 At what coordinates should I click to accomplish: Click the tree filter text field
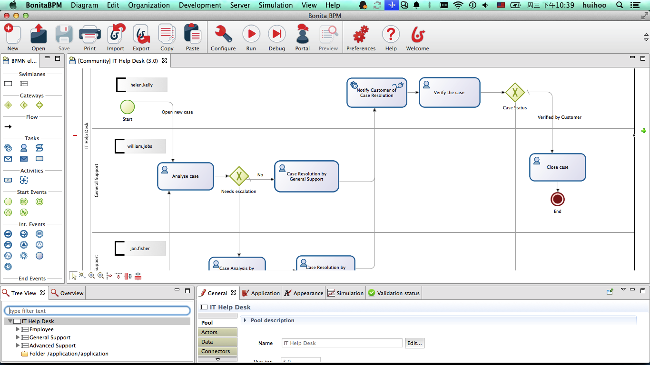98,311
